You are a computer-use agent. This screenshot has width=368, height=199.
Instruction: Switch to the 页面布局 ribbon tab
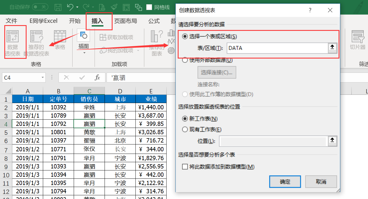click(126, 21)
